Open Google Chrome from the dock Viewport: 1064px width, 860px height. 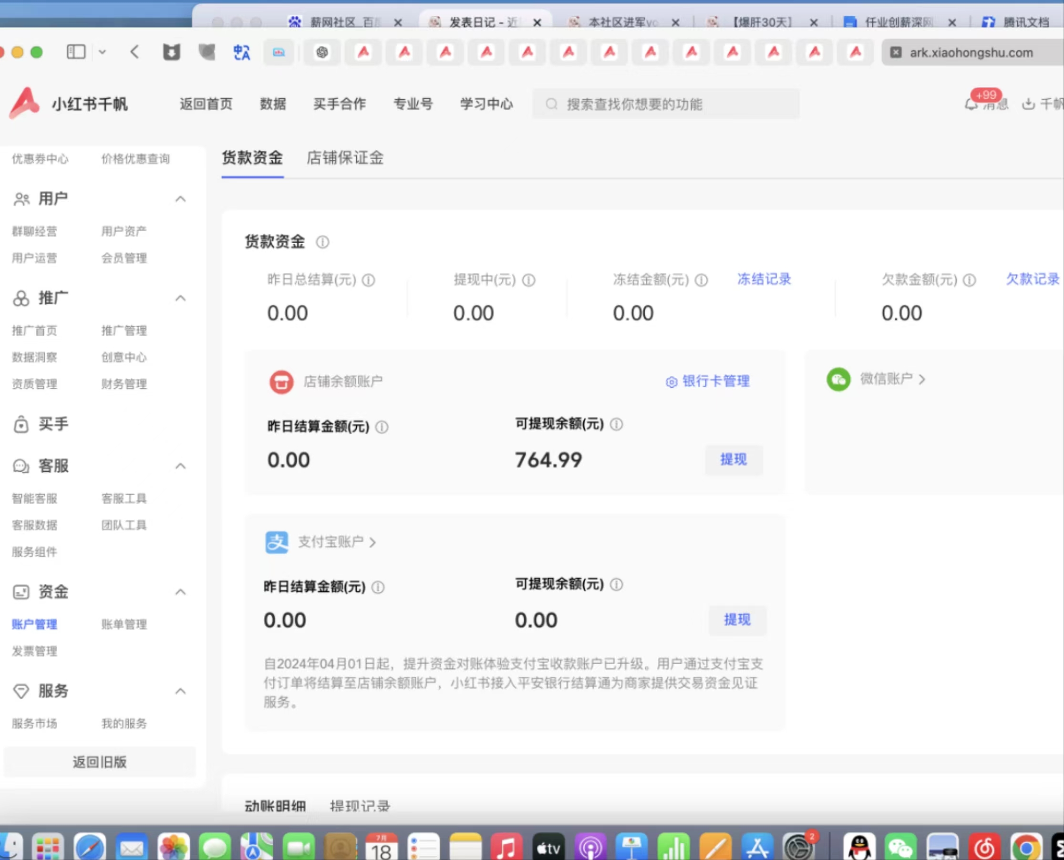[1026, 847]
